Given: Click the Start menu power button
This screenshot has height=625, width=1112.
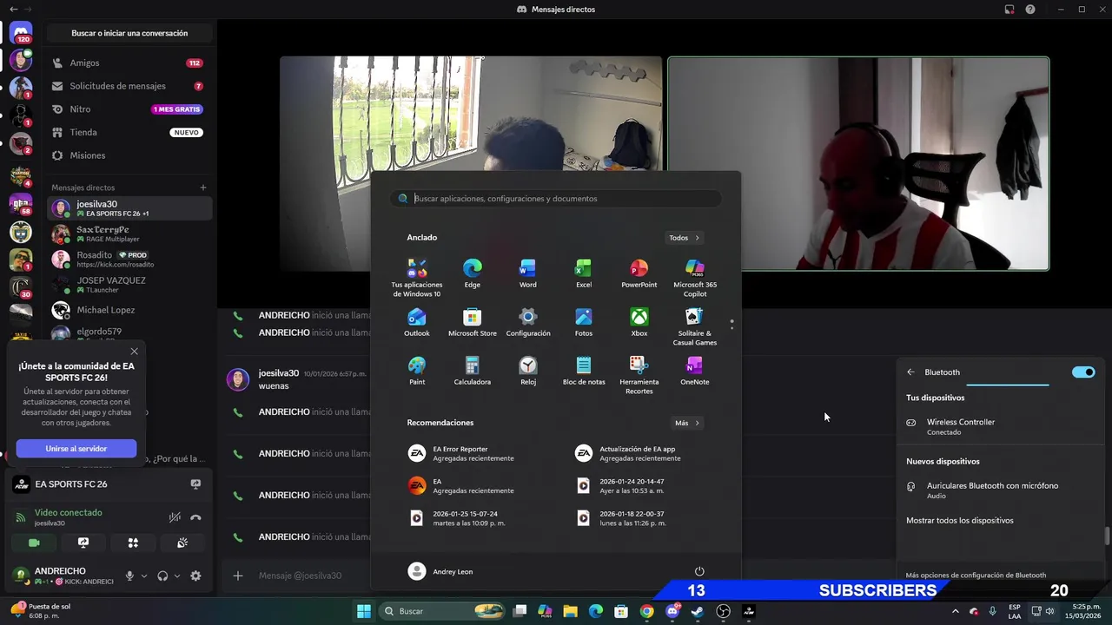Looking at the screenshot, I should 699,571.
